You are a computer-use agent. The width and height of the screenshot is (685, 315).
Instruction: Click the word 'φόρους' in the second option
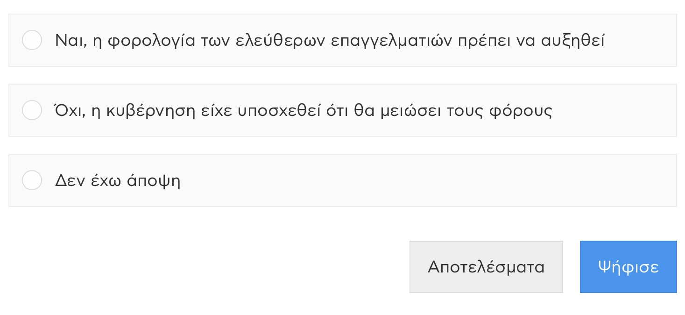pos(520,112)
